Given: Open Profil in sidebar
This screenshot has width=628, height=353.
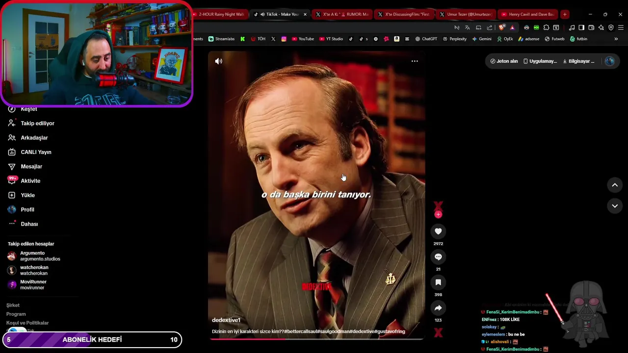Looking at the screenshot, I should [x=21, y=210].
